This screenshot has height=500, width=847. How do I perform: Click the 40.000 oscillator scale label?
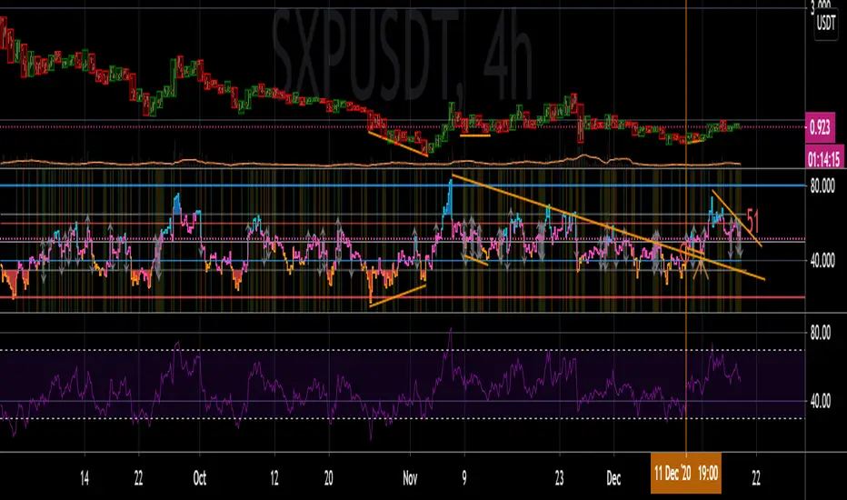point(825,261)
